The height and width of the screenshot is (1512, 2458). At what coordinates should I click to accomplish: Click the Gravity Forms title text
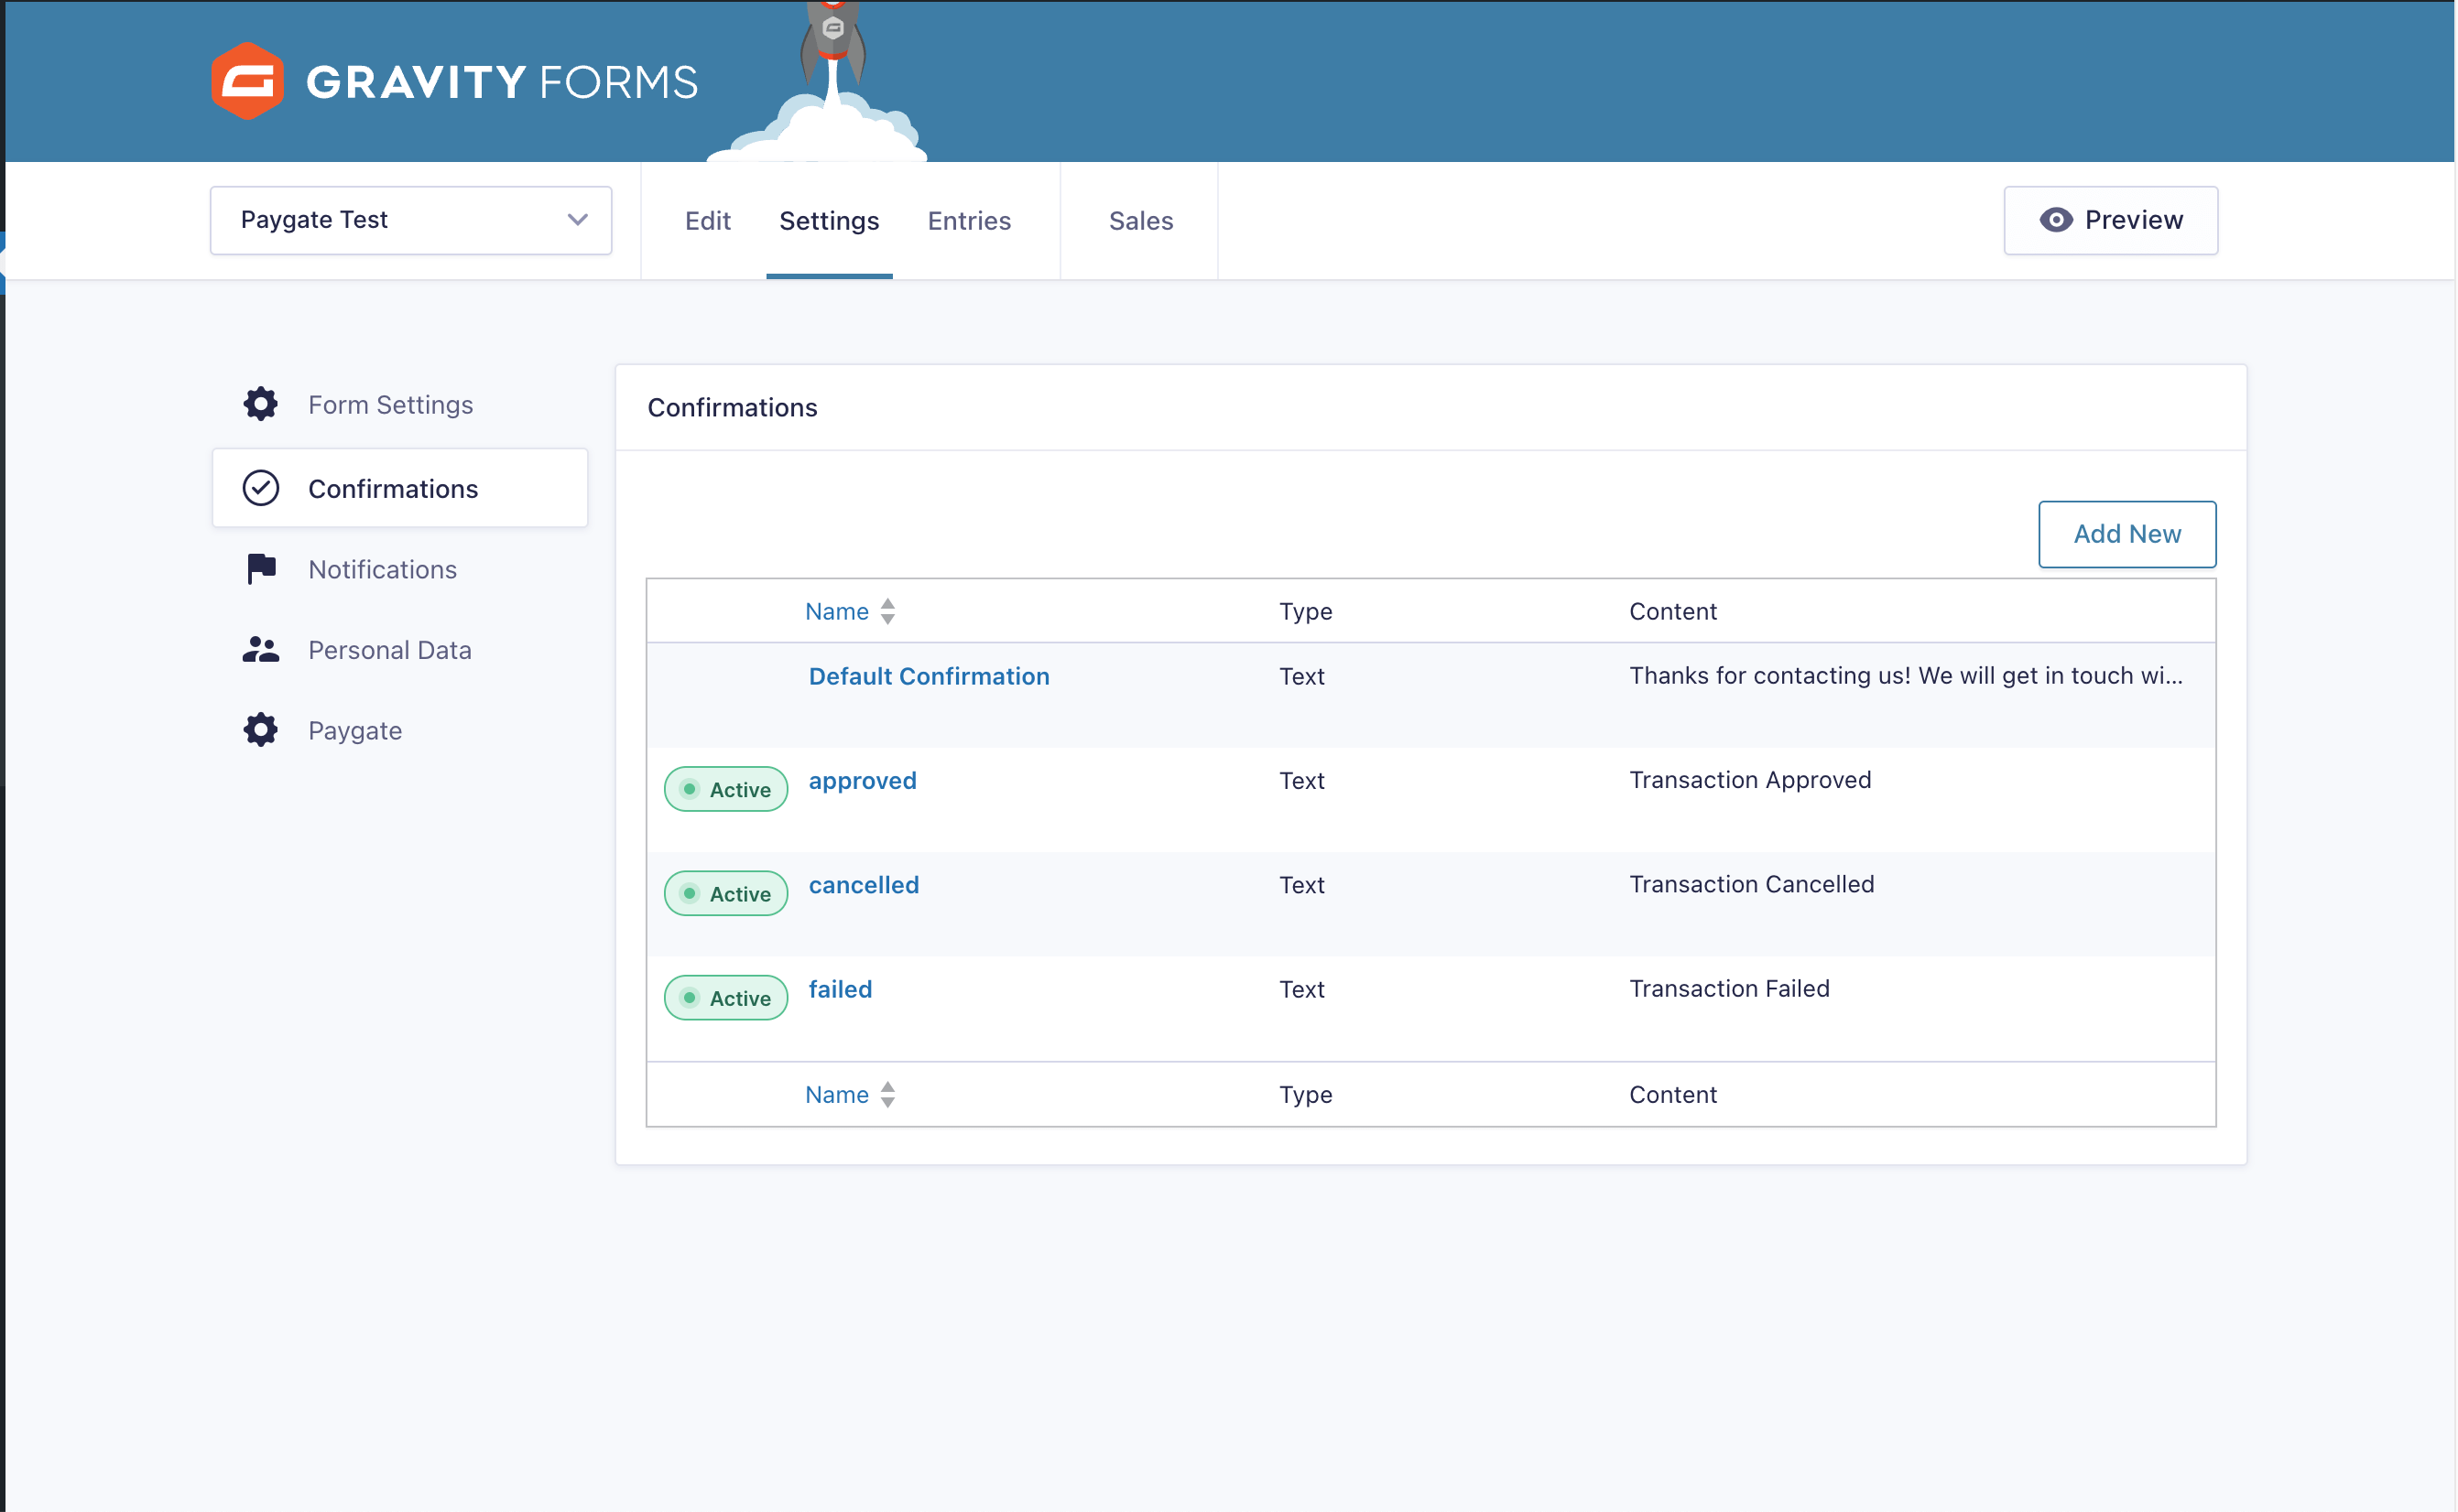(x=502, y=82)
